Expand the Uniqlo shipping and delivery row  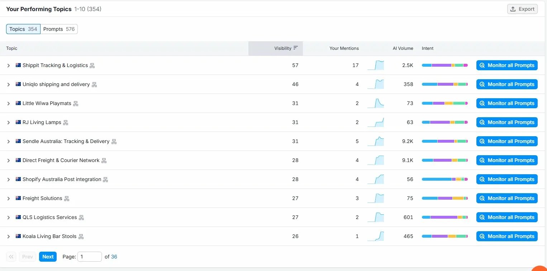click(9, 85)
